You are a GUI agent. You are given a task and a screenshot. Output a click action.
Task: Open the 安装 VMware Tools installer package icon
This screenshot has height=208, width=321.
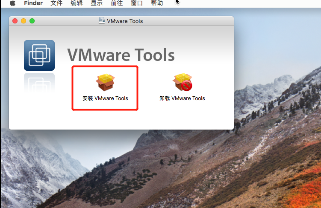pos(105,82)
